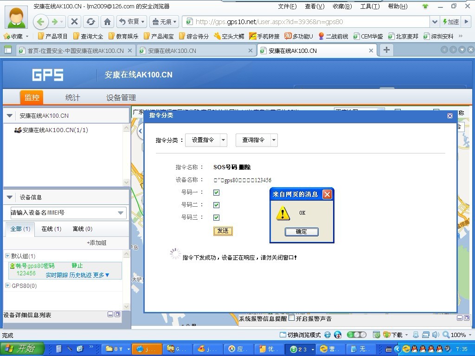This screenshot has width=475, height=356.
Task: Open the address bar history dropdown arrow
Action: click(x=435, y=22)
